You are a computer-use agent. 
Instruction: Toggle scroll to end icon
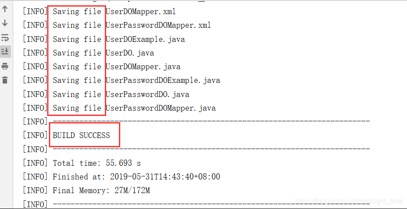click(5, 51)
